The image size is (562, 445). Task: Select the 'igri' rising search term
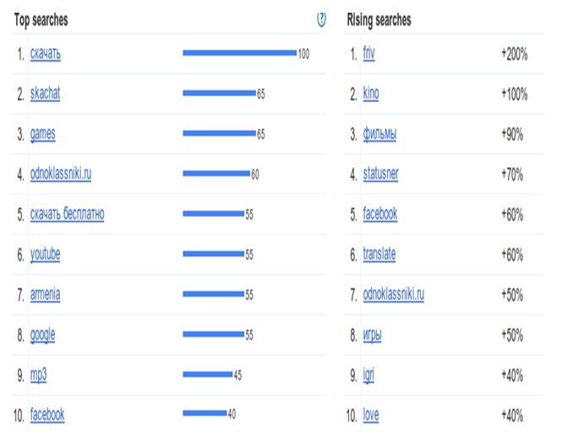pos(368,375)
